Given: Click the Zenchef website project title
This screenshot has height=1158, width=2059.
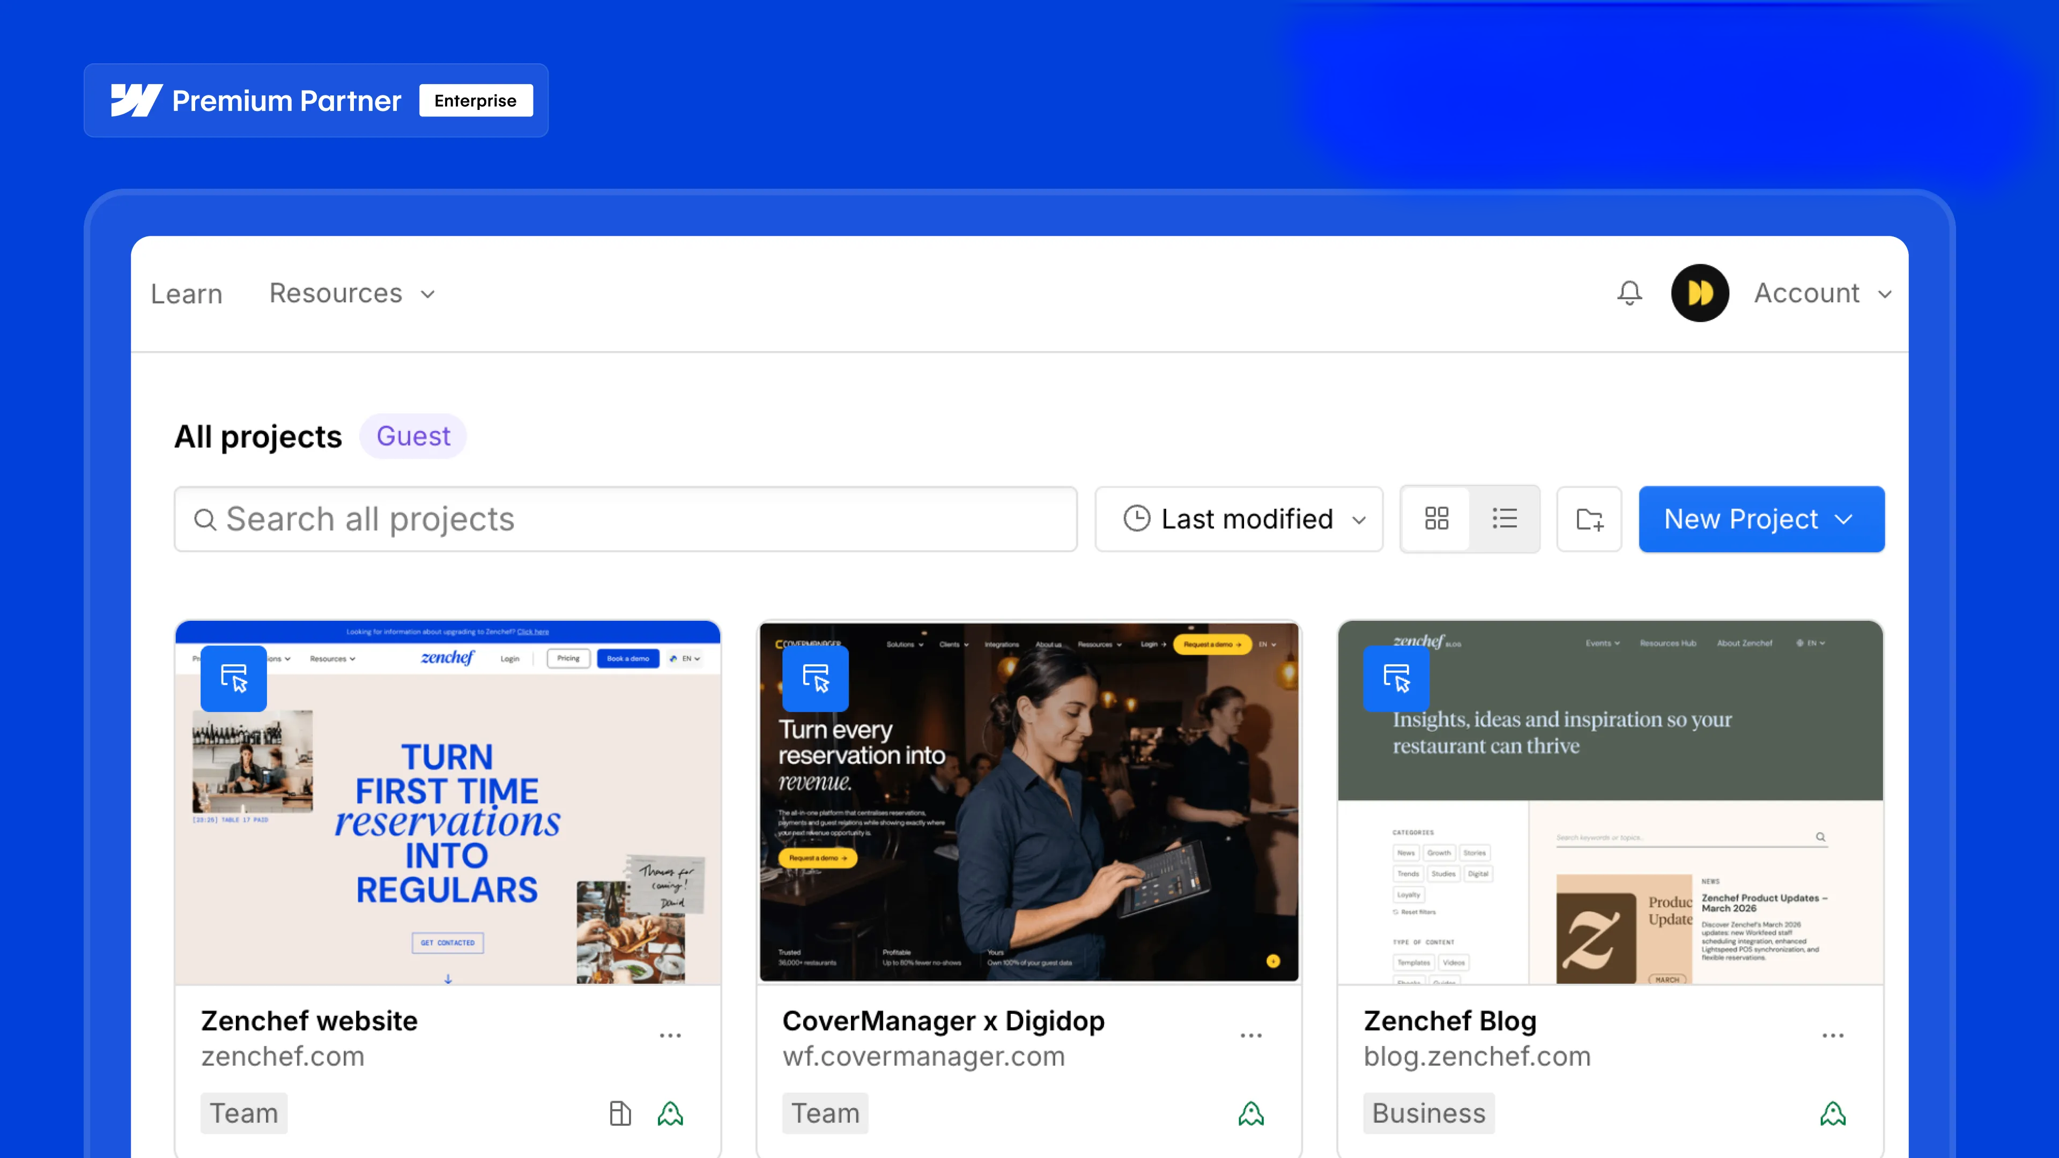Looking at the screenshot, I should point(308,1021).
